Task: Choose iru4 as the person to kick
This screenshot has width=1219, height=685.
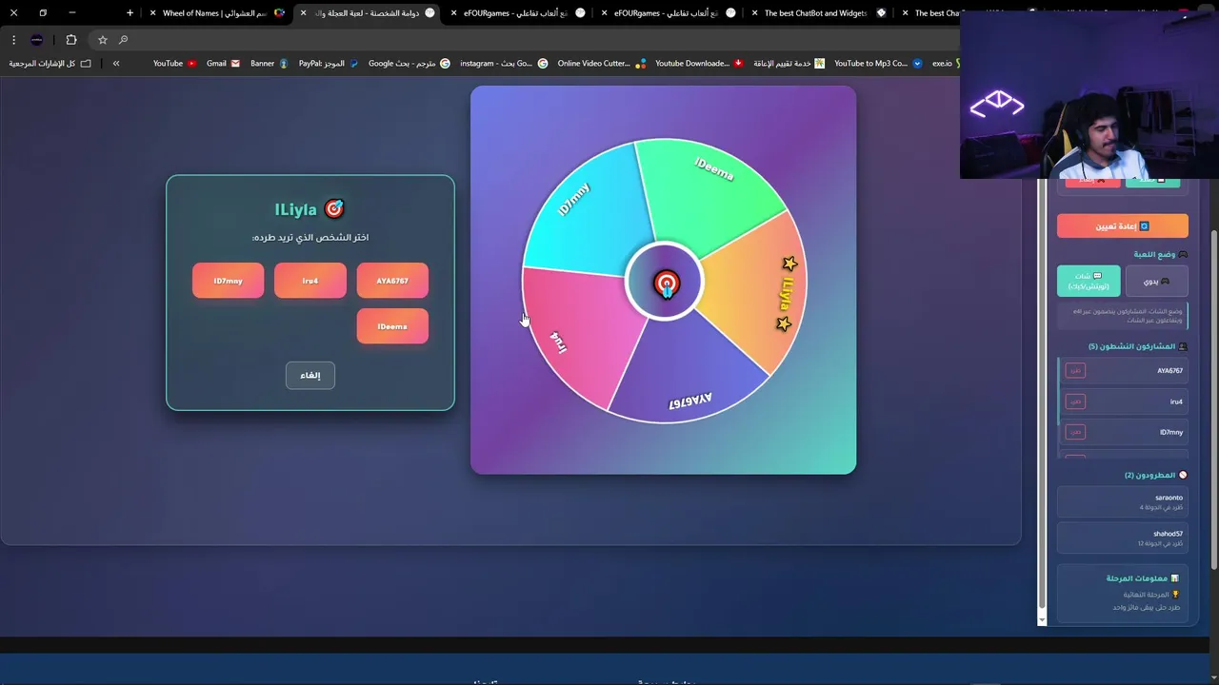Action: (x=310, y=281)
